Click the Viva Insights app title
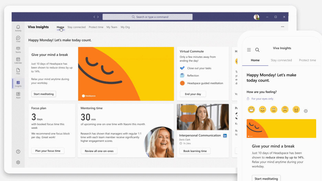Image resolution: width=322 pixels, height=181 pixels. click(x=38, y=27)
